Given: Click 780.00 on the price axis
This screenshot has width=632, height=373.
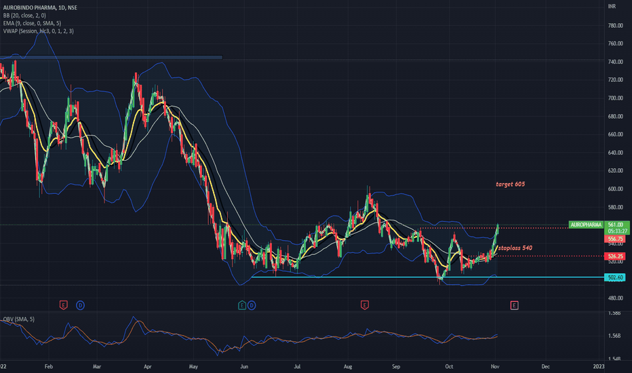Looking at the screenshot, I should pyautogui.click(x=616, y=25).
